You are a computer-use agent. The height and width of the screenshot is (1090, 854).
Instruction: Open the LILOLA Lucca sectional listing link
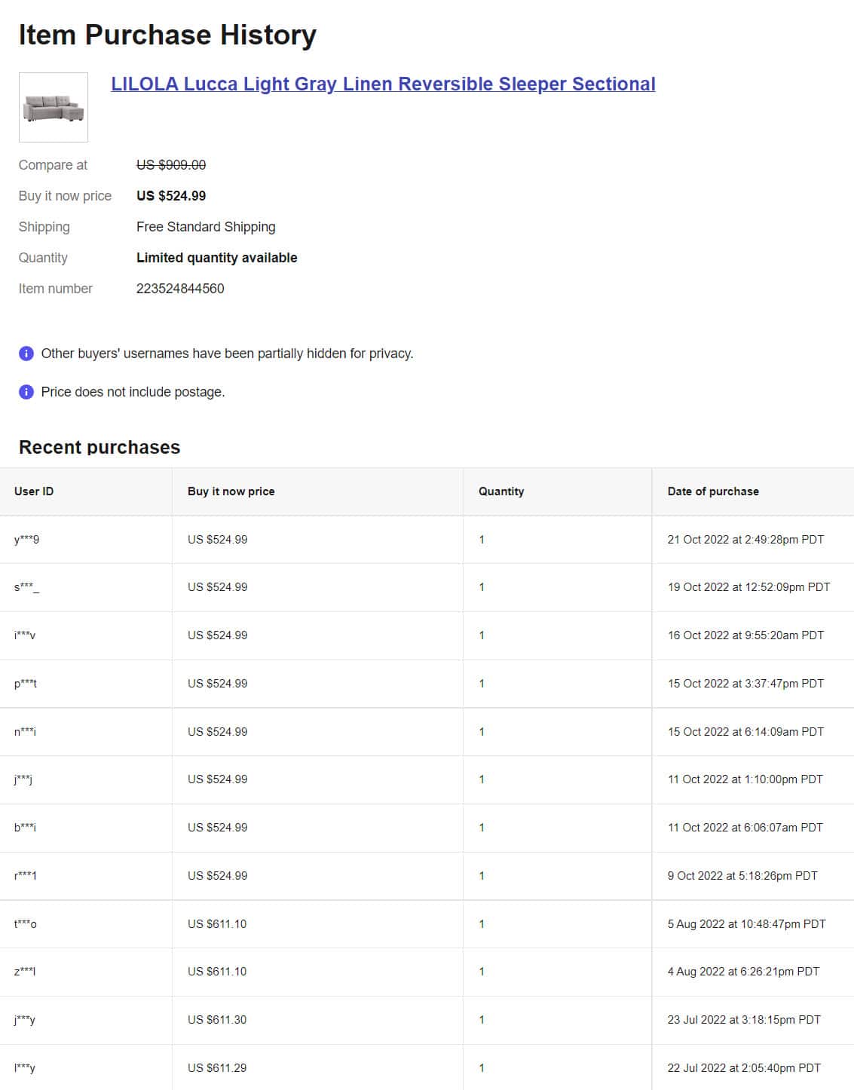coord(383,84)
